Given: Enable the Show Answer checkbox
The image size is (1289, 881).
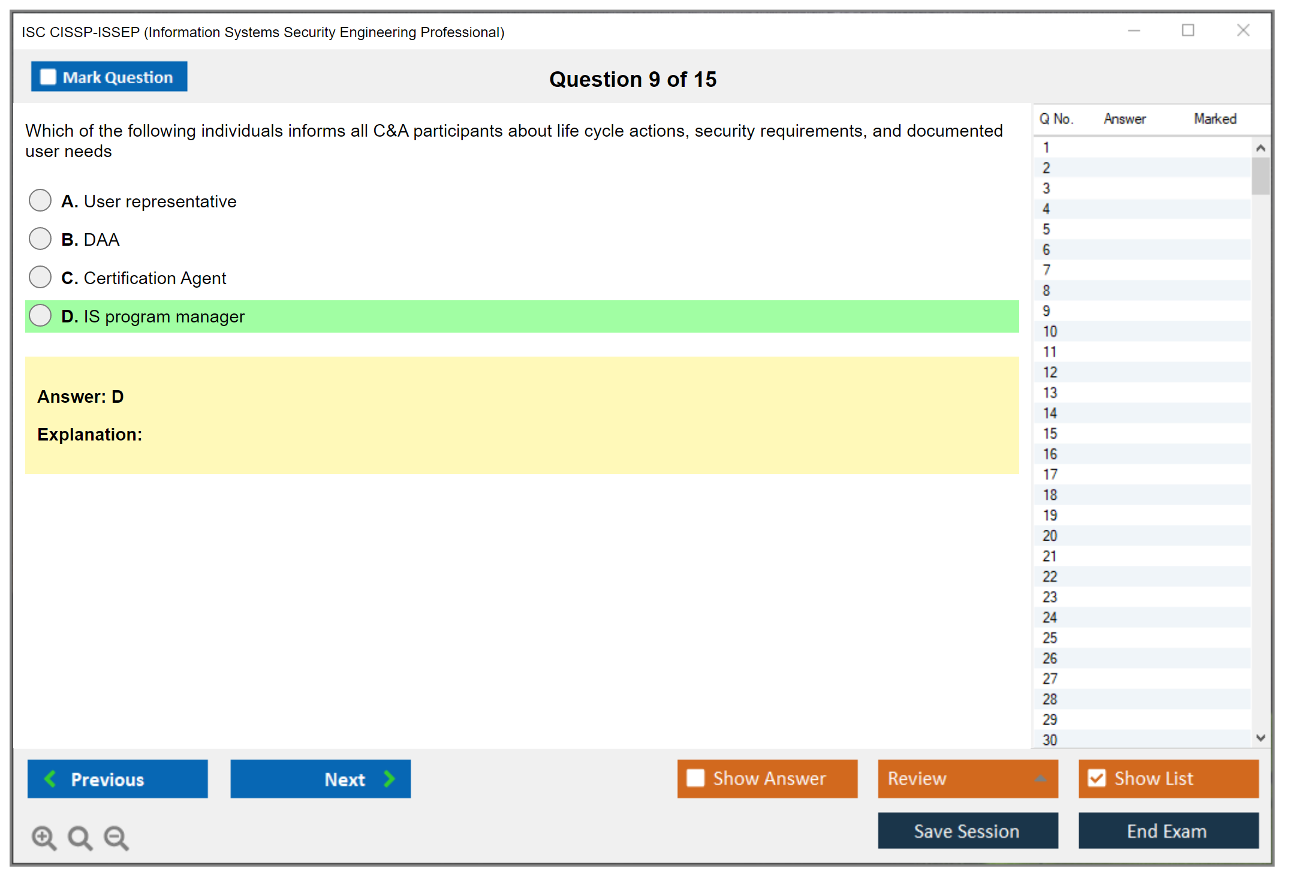Looking at the screenshot, I should pos(695,778).
